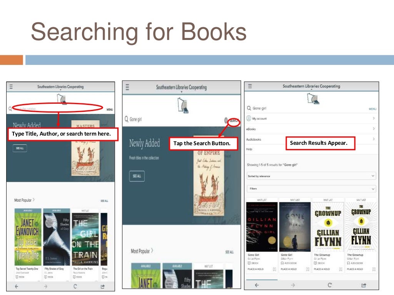
Task: Select eBooks menu entry
Action: pyautogui.click(x=251, y=129)
